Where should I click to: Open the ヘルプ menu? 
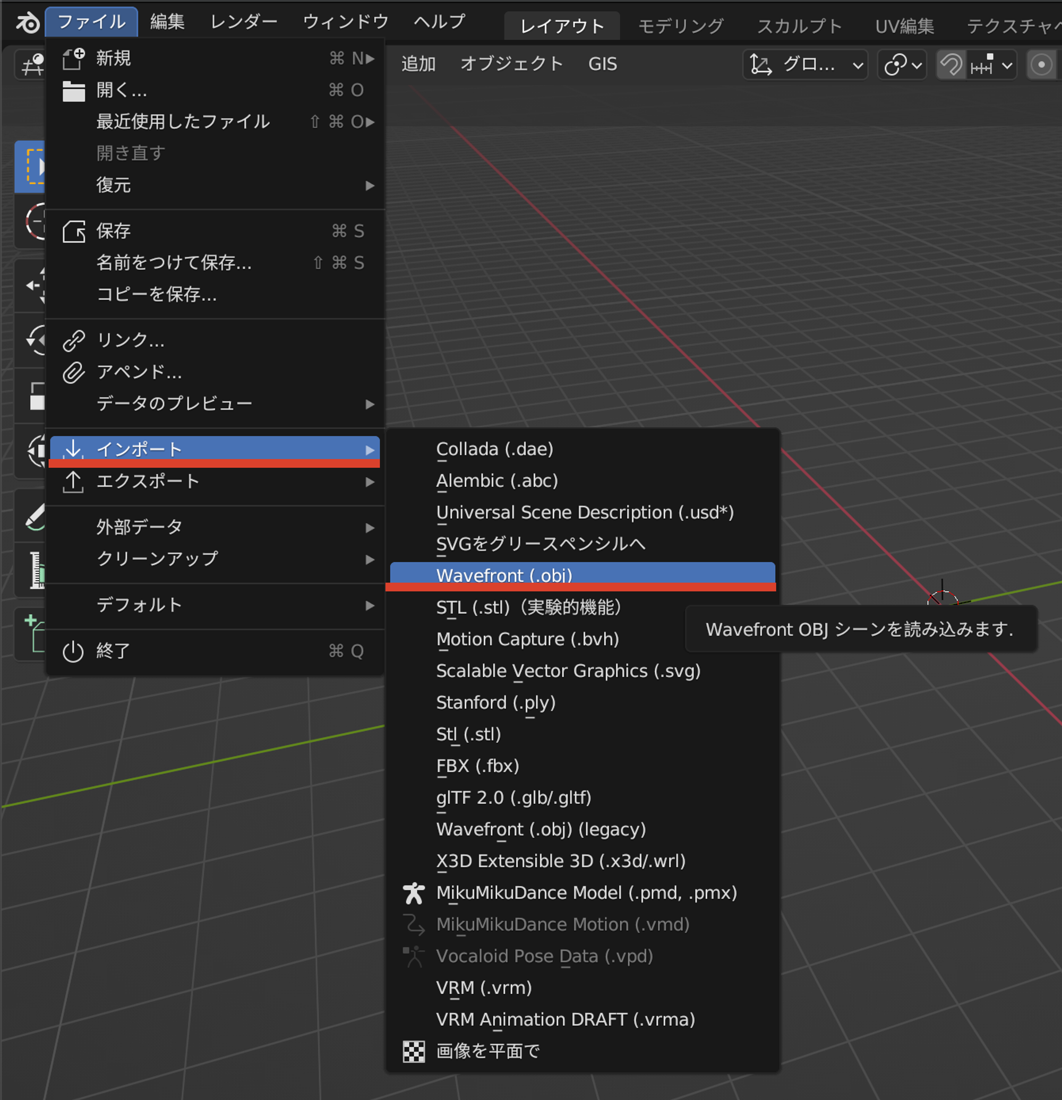tap(440, 22)
